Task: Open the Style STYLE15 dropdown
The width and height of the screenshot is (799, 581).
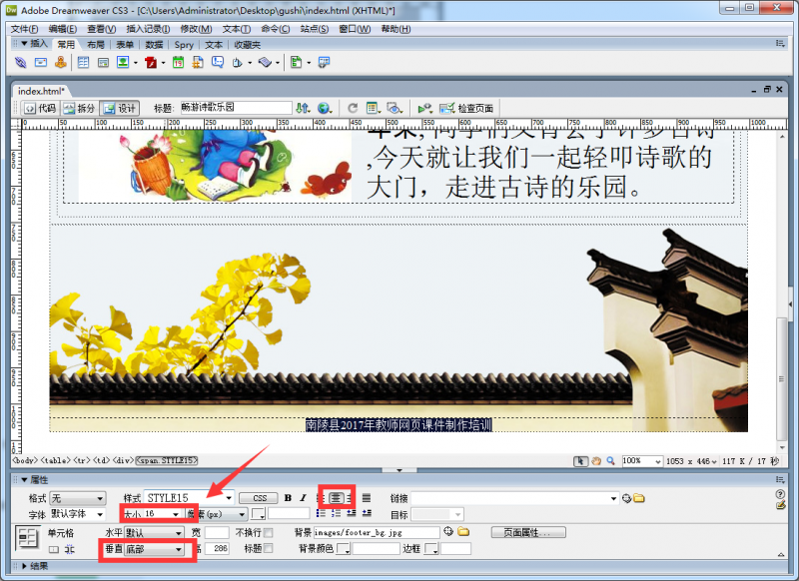Action: (x=190, y=498)
